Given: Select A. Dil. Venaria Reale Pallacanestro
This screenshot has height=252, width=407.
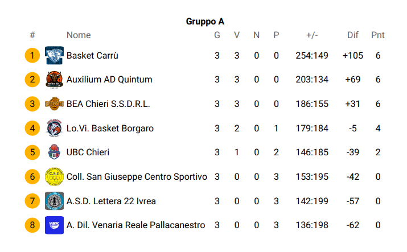Looking at the screenshot, I should click(x=135, y=225).
